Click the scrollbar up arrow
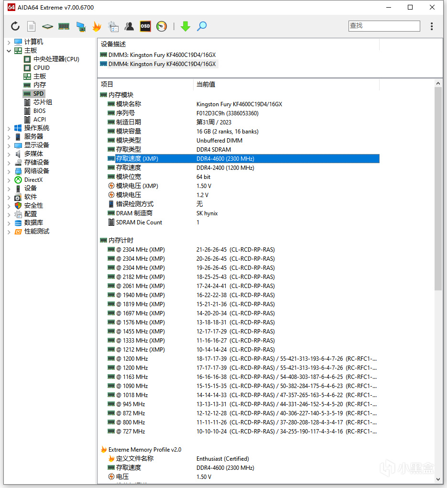This screenshot has width=447, height=488. click(x=438, y=83)
